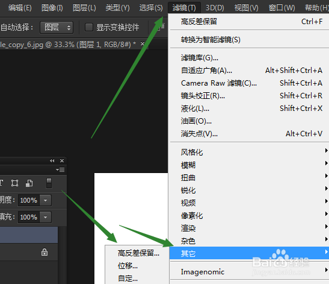Close the le_copy_6.jpg document tab

click(143, 44)
